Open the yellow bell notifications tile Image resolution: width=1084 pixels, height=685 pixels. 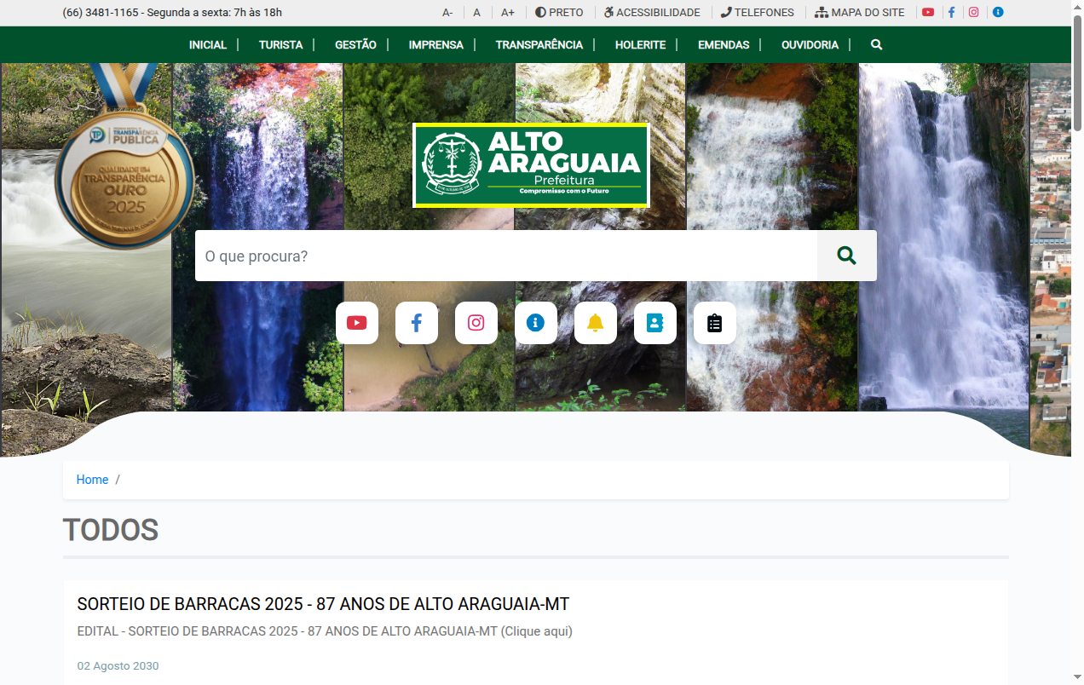[596, 323]
